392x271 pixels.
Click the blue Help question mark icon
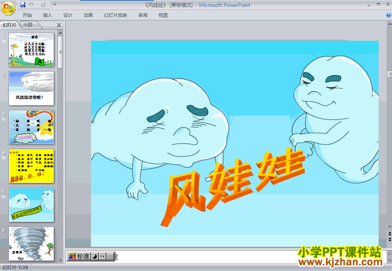(389, 15)
